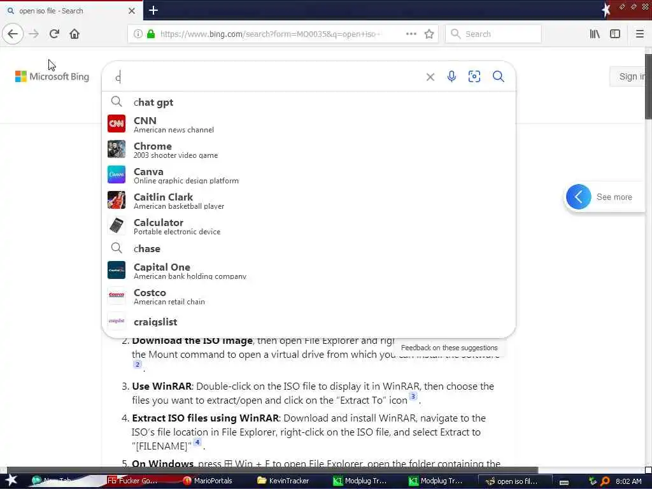Select 'Online graphic design platform' text
The height and width of the screenshot is (489, 652).
(187, 181)
